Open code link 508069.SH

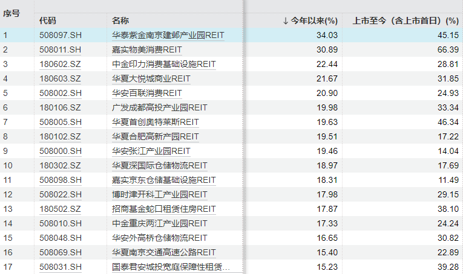click(x=61, y=252)
